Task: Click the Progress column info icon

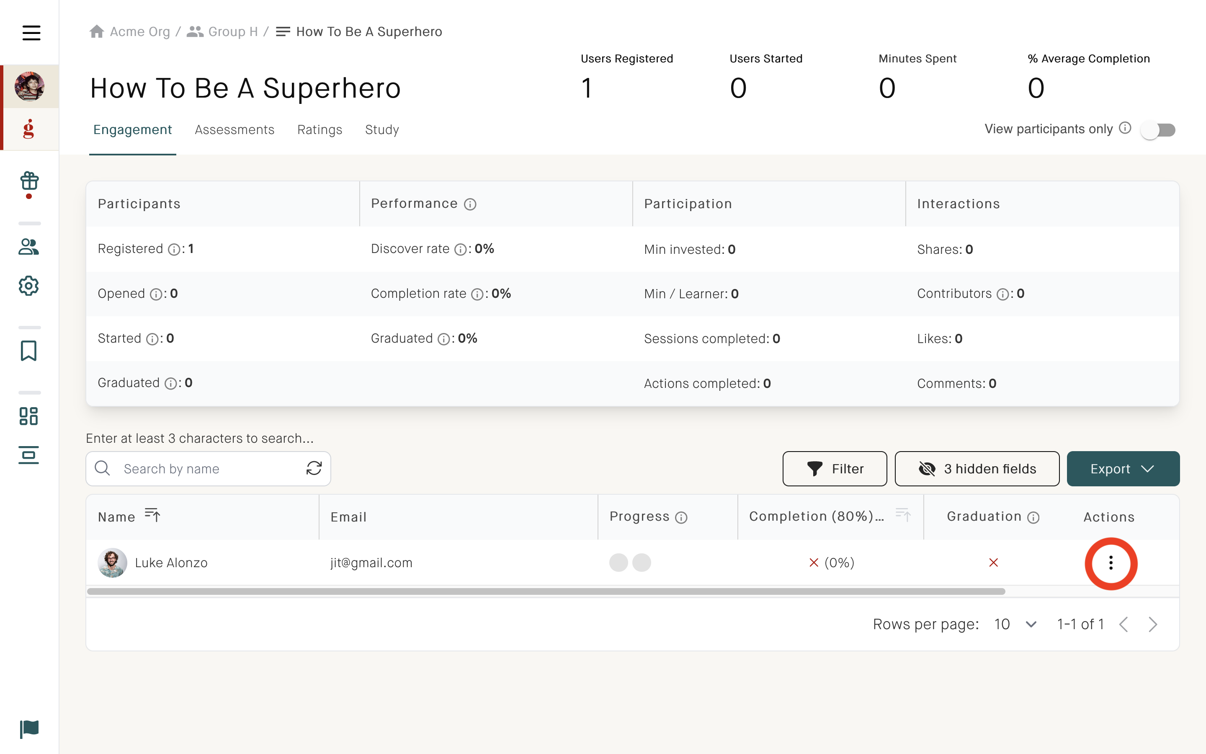Action: click(x=681, y=518)
